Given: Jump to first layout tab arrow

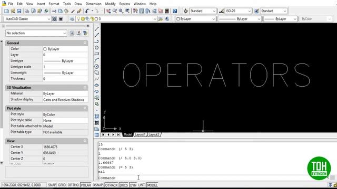Looking at the screenshot, I should [103, 134].
